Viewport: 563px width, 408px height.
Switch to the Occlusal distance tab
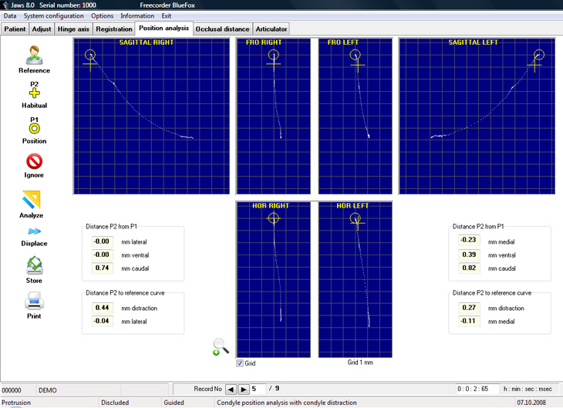coord(222,29)
